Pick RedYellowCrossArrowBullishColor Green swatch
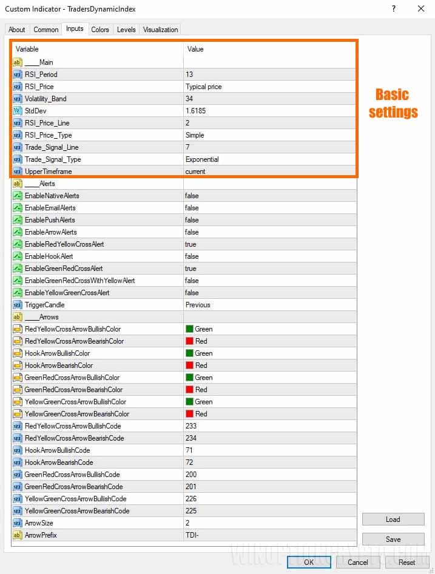This screenshot has width=435, height=574. click(189, 329)
